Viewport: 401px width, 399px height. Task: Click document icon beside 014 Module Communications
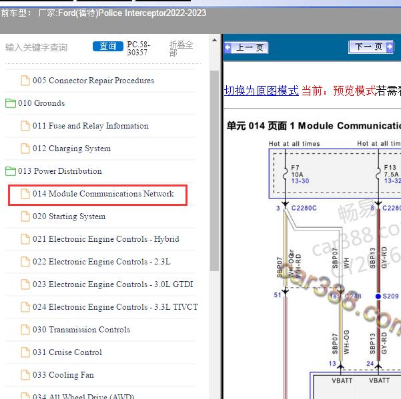[x=25, y=194]
